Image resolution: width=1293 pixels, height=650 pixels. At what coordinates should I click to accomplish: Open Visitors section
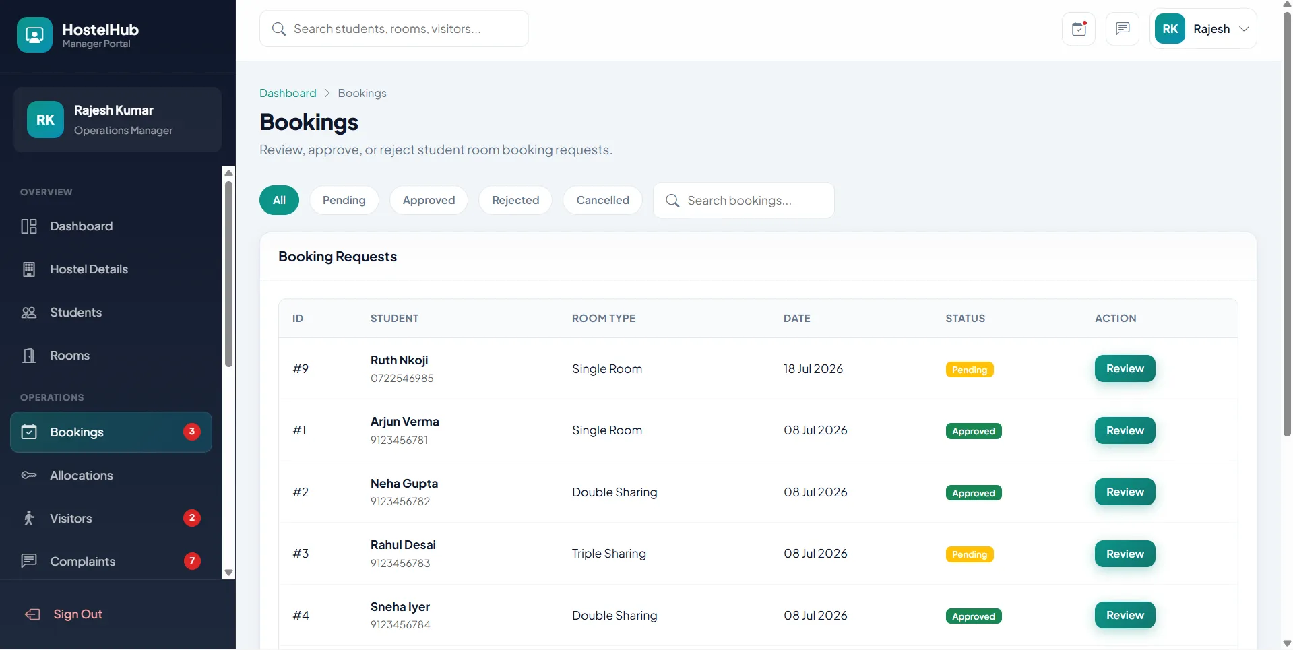coord(111,519)
